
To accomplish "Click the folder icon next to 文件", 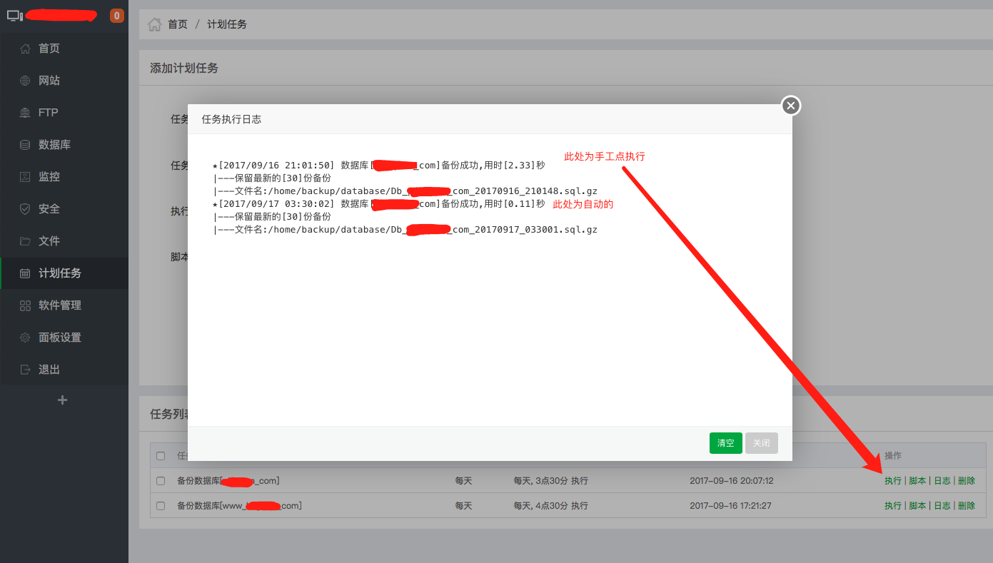I will tap(25, 241).
